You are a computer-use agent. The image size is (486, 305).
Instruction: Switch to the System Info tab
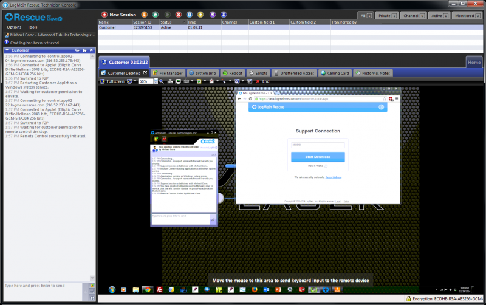(203, 73)
